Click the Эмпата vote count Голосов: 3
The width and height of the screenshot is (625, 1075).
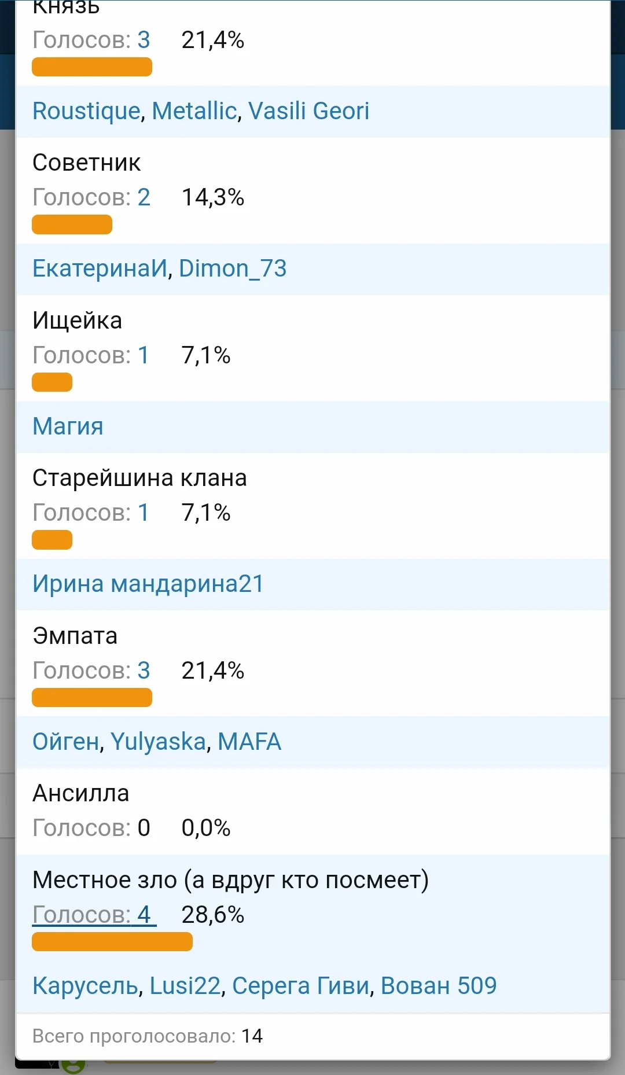point(91,671)
